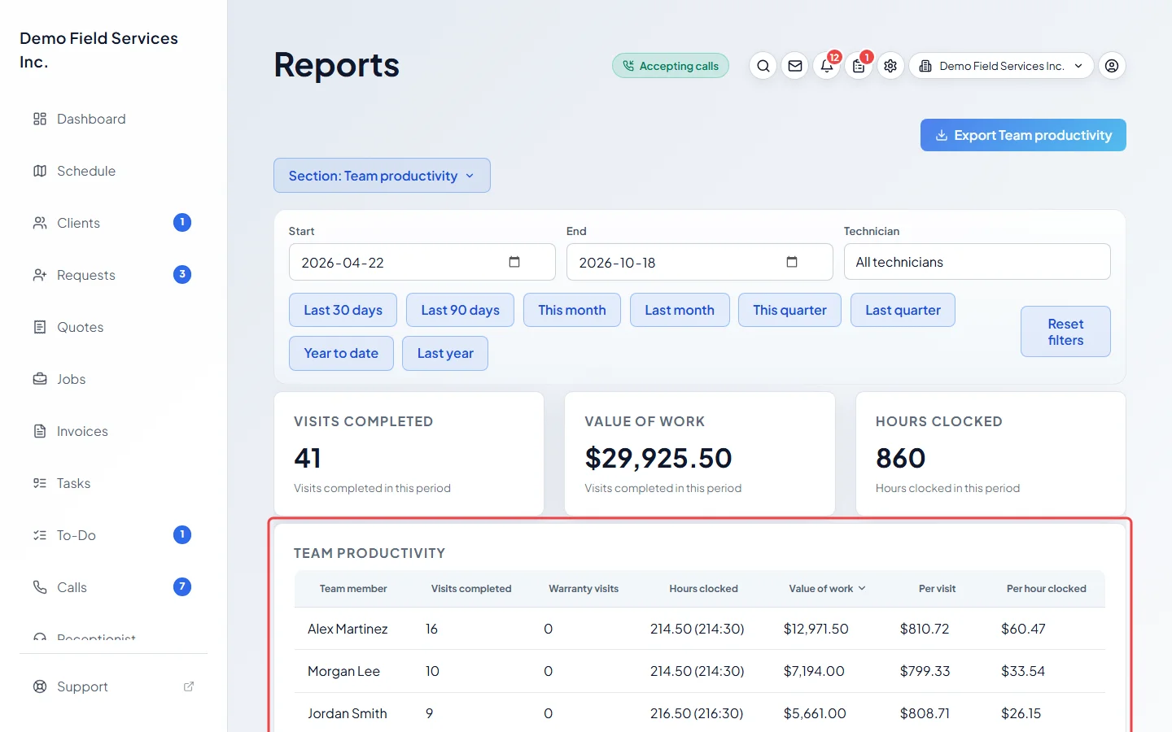Viewport: 1172px width, 732px height.
Task: Sort by the Value of work column
Action: pos(827,589)
